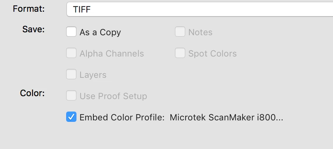This screenshot has width=333, height=149.
Task: Tick the Layers checkbox box
Action: pyautogui.click(x=71, y=74)
